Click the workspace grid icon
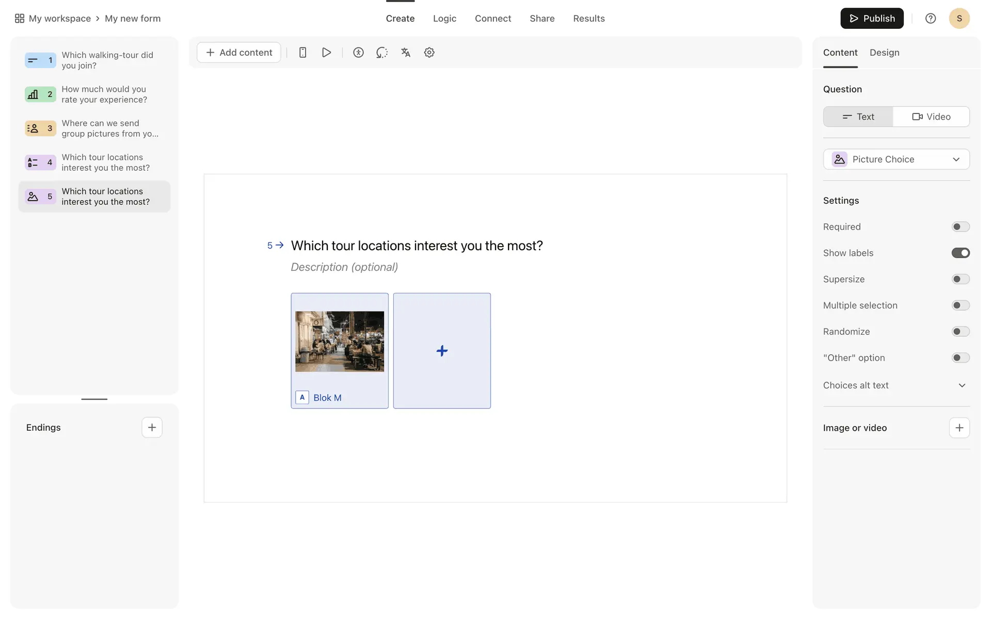 [x=20, y=19]
